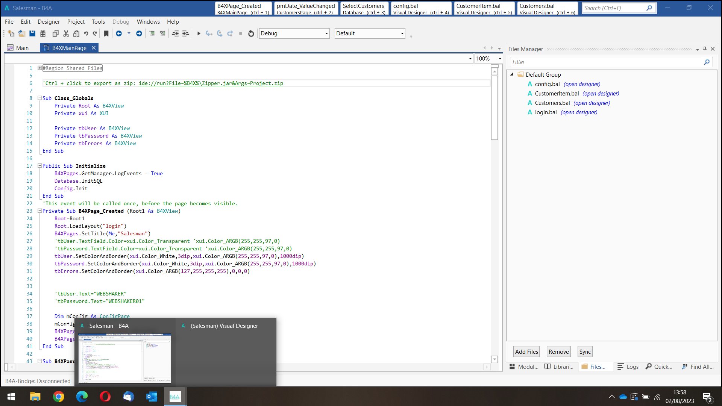Image resolution: width=722 pixels, height=406 pixels.
Task: Open Google Chrome from the taskbar
Action: click(x=59, y=397)
